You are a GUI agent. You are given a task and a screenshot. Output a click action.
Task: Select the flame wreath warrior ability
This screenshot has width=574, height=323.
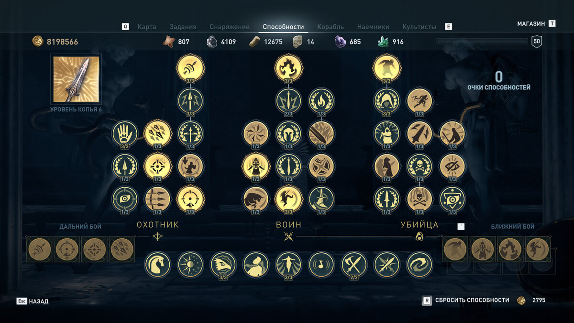[321, 100]
